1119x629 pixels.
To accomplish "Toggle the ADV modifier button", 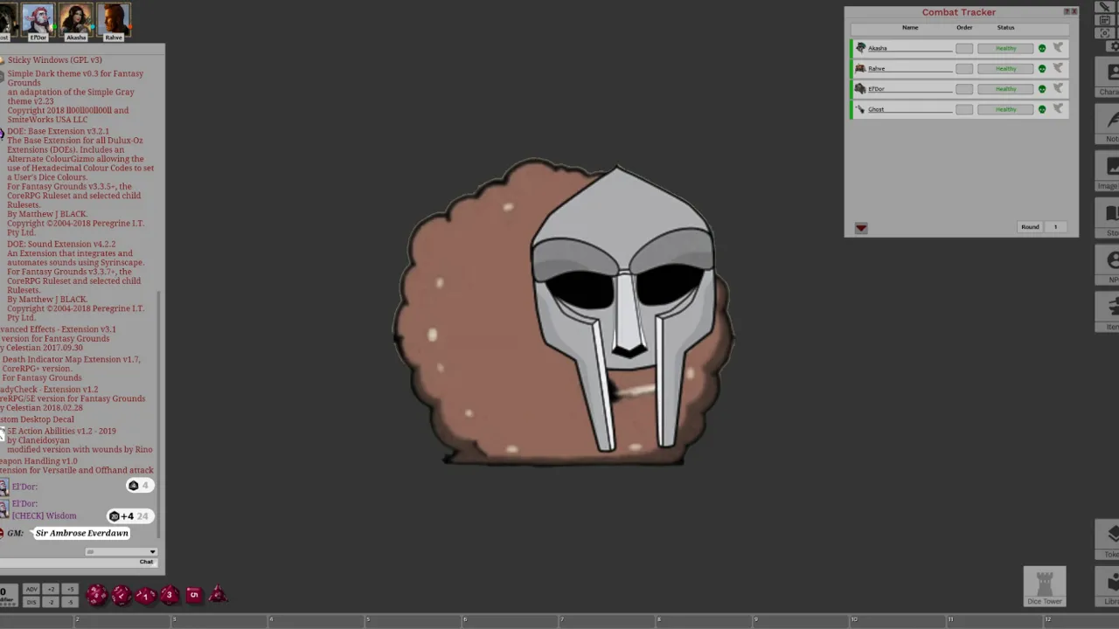I will point(31,590).
